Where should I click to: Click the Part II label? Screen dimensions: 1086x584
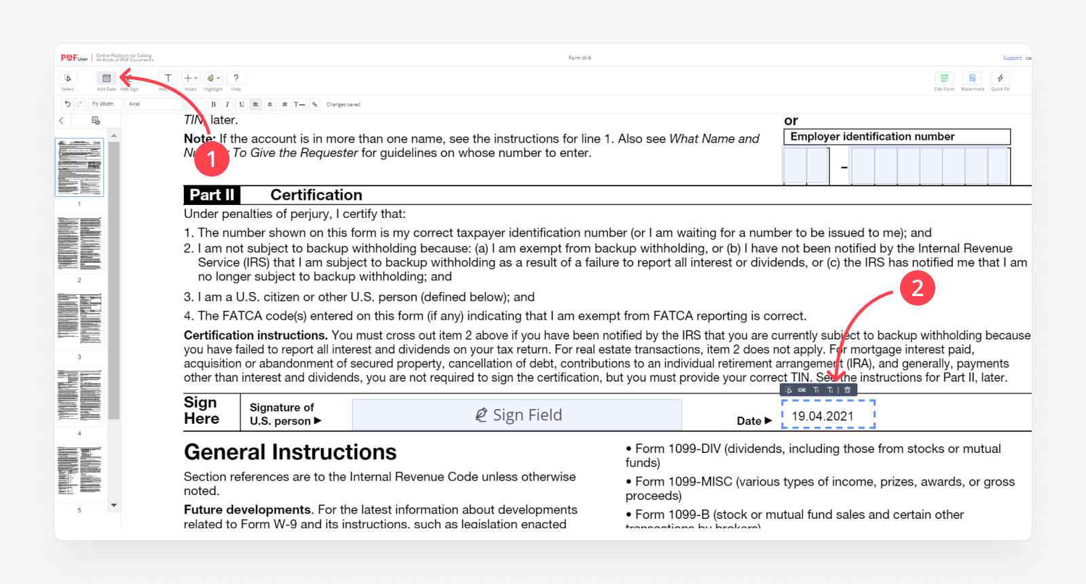point(212,195)
